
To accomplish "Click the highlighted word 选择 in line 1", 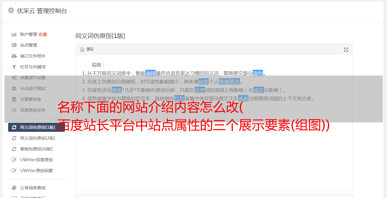I will [x=151, y=73].
